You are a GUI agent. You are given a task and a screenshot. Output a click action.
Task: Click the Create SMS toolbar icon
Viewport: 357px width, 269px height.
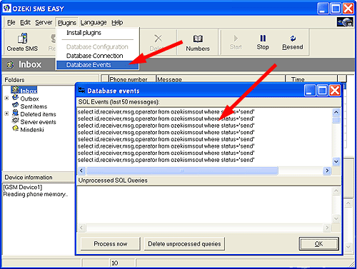click(22, 39)
